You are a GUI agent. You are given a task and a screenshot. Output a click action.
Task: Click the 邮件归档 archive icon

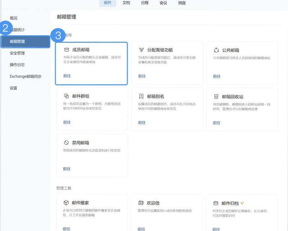click(x=216, y=203)
